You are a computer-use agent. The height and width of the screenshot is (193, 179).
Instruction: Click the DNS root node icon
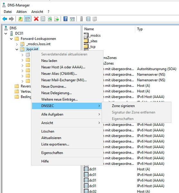[x=6, y=28]
